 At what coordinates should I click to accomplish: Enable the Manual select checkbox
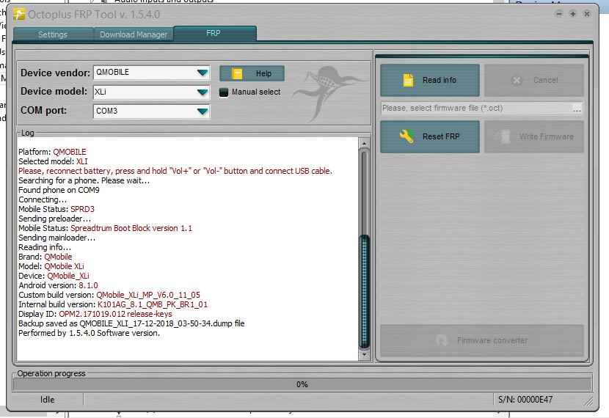coord(224,92)
